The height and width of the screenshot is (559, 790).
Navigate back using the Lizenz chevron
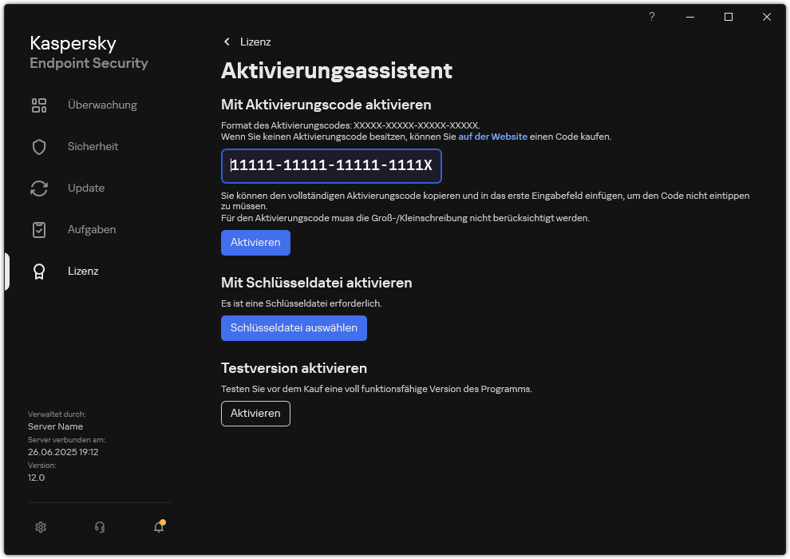pos(227,42)
